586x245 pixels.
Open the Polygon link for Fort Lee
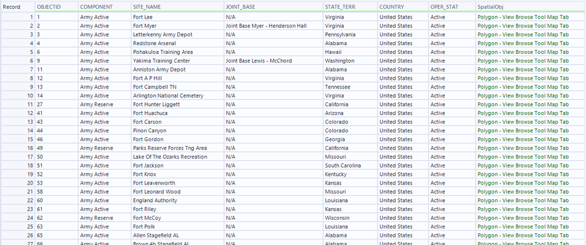[x=523, y=18]
